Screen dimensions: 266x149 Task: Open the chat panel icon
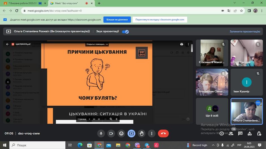[x=240, y=133]
